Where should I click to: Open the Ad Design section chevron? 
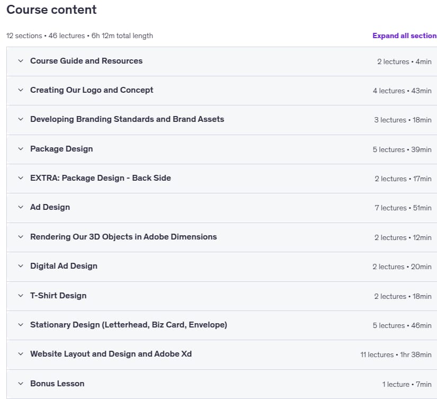coord(21,207)
